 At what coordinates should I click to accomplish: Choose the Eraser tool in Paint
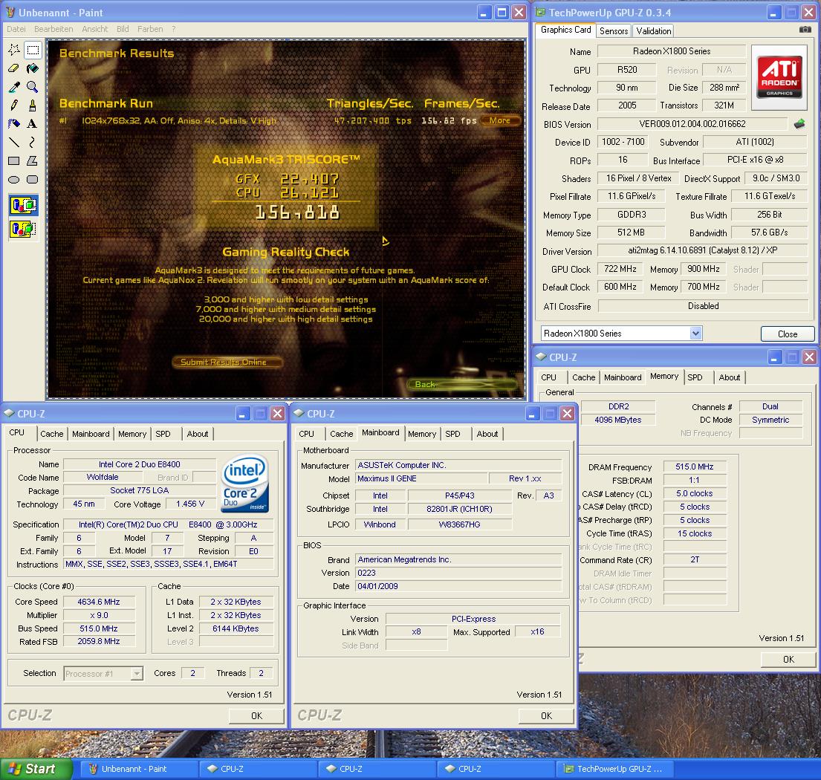(14, 68)
